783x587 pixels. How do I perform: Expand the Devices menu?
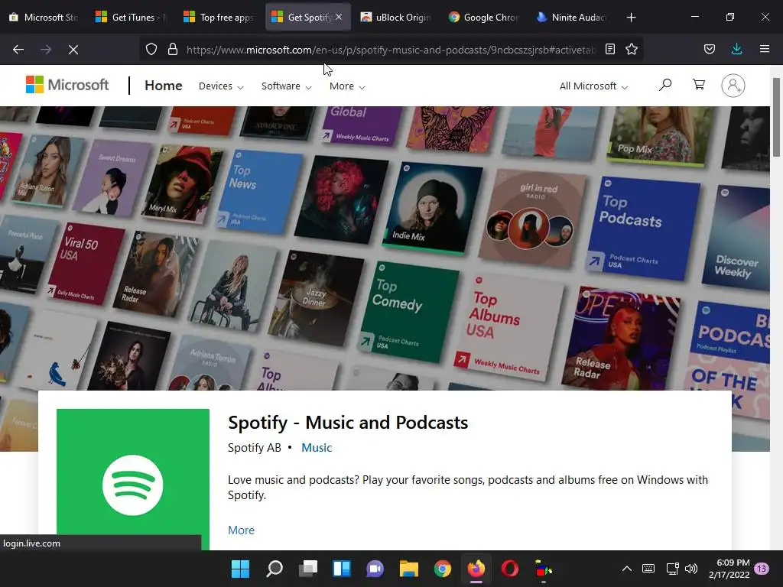221,86
